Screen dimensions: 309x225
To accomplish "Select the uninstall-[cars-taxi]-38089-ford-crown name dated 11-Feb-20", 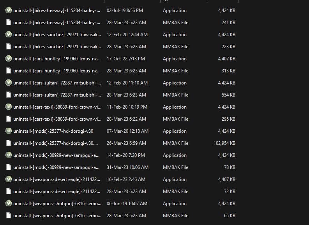I will (57, 107).
